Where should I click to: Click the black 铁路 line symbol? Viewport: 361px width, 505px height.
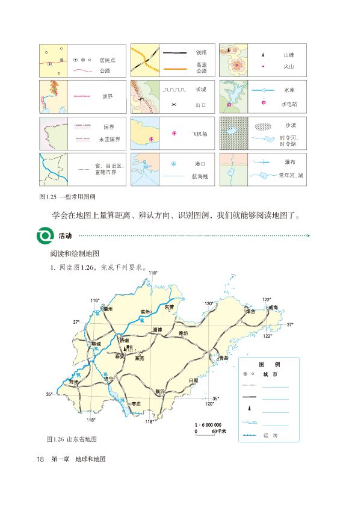pos(174,52)
